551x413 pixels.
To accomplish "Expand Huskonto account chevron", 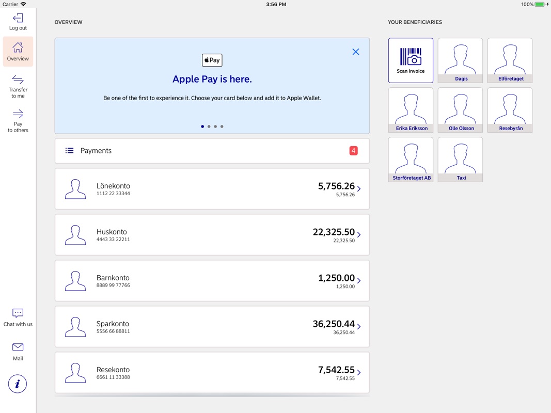I will (359, 234).
